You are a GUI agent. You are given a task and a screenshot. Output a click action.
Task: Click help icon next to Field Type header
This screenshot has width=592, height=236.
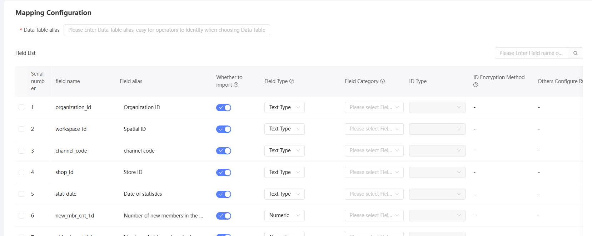pyautogui.click(x=292, y=81)
